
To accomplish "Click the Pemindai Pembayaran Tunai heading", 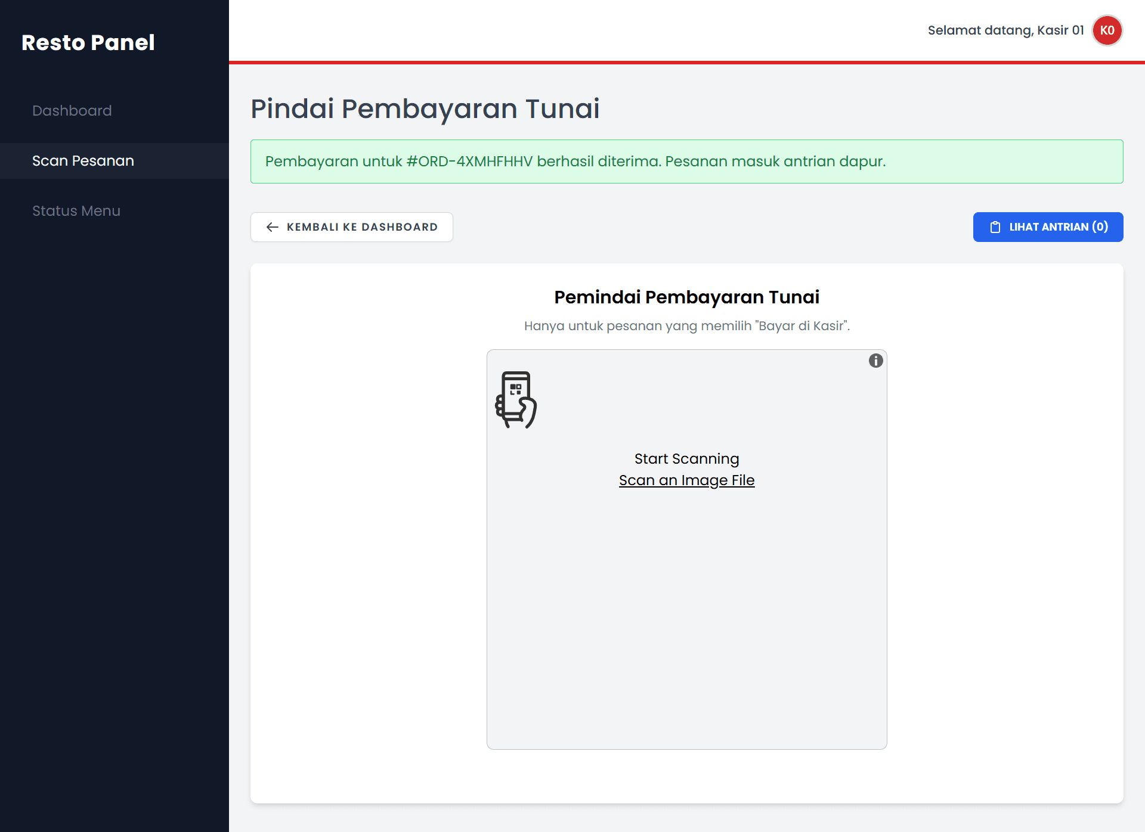I will tap(686, 296).
